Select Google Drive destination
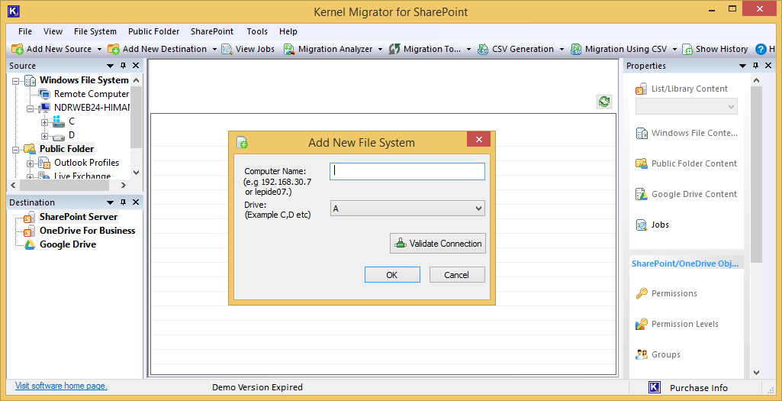 (x=68, y=244)
